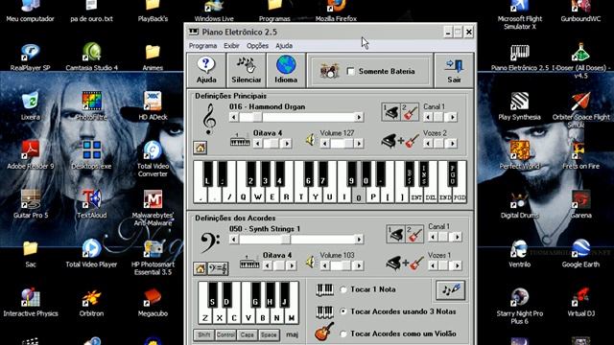Click the bass clef notation icon in chord section
Image resolution: width=614 pixels, height=345 pixels.
point(218,268)
